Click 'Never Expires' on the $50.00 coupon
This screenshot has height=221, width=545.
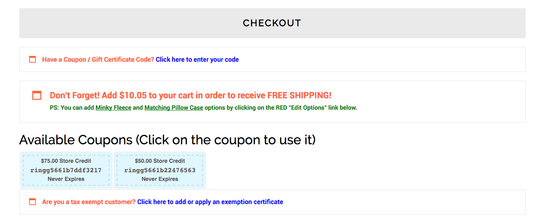pos(160,179)
